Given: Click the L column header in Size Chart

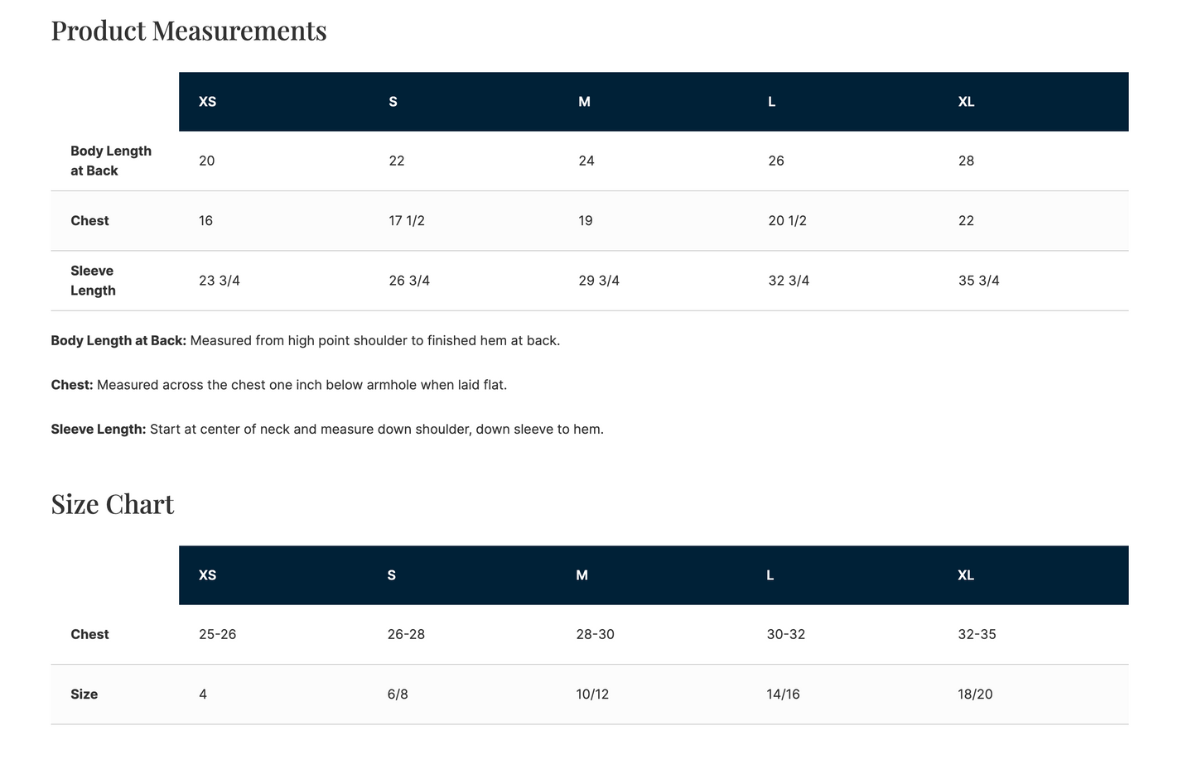Looking at the screenshot, I should pos(770,575).
